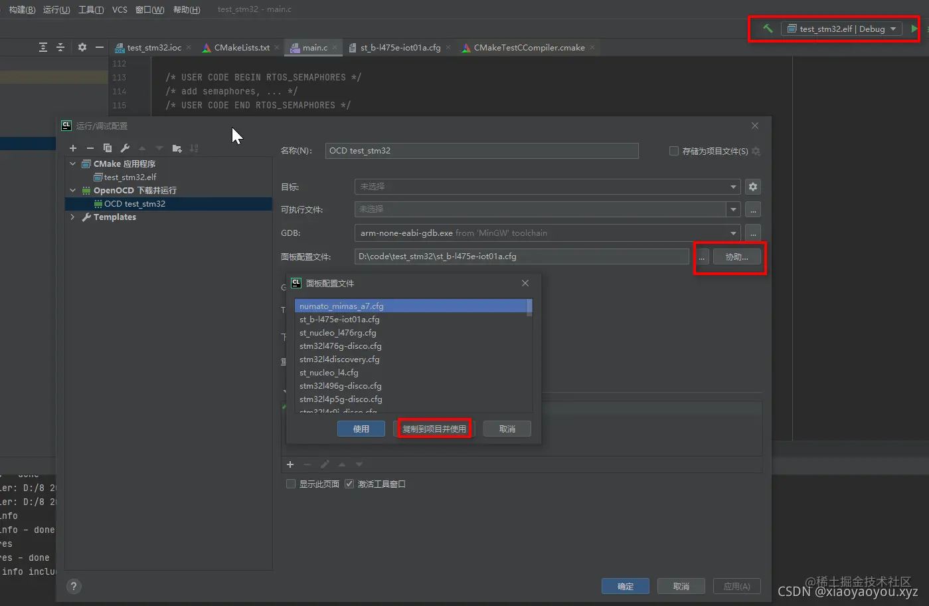Screen dimensions: 929x606
Task: Open the 运行(U) menu
Action: 56,9
